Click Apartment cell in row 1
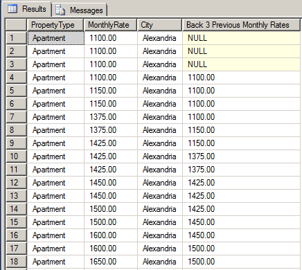Image resolution: width=302 pixels, height=270 pixels. 55,38
